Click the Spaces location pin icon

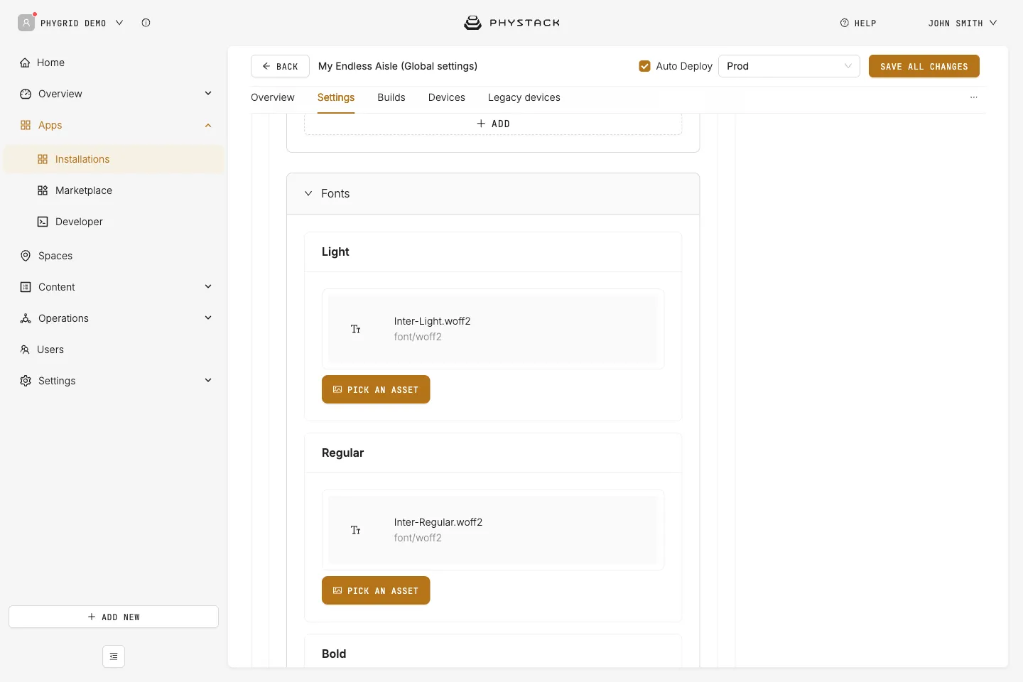click(26, 256)
